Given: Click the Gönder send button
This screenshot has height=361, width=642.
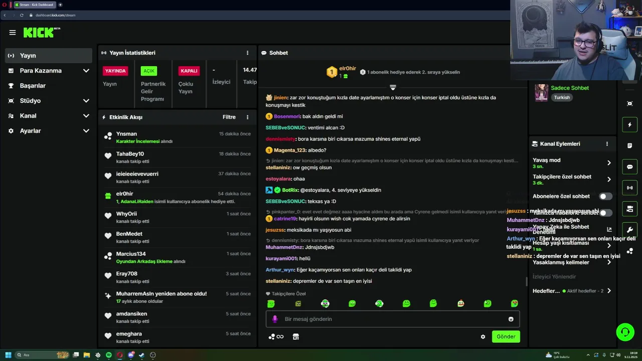Looking at the screenshot, I should [x=506, y=337].
